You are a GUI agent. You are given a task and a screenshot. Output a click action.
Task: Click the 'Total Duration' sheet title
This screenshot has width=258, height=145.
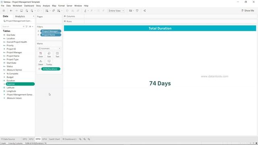pos(160,28)
